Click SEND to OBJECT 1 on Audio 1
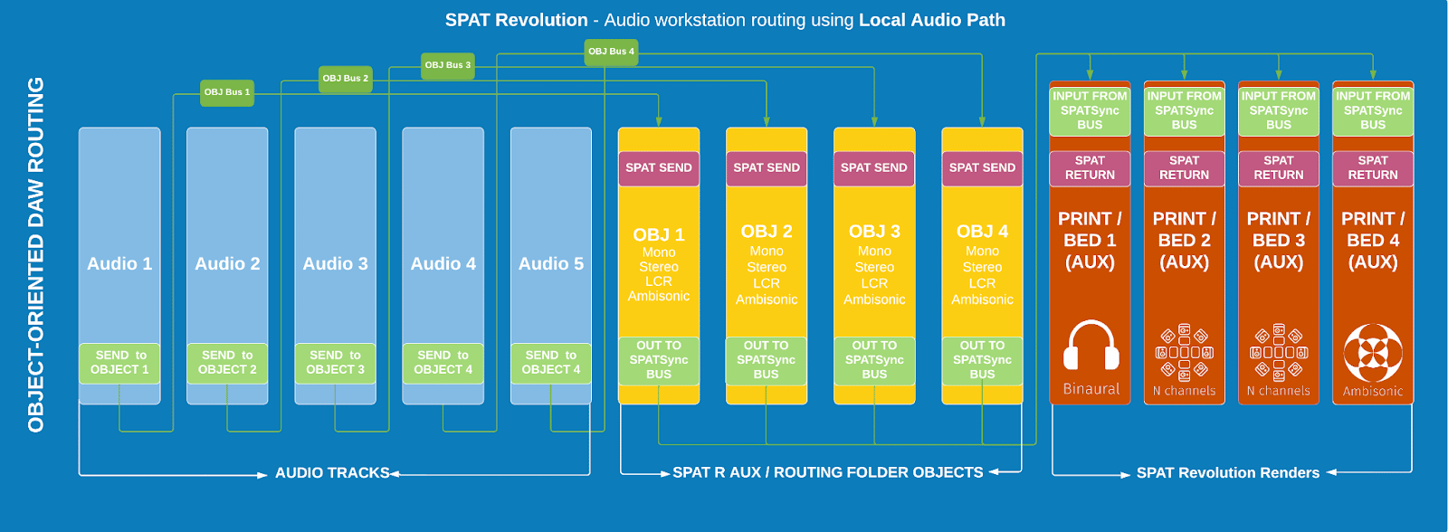Screen dimensions: 1448x532 click(119, 363)
